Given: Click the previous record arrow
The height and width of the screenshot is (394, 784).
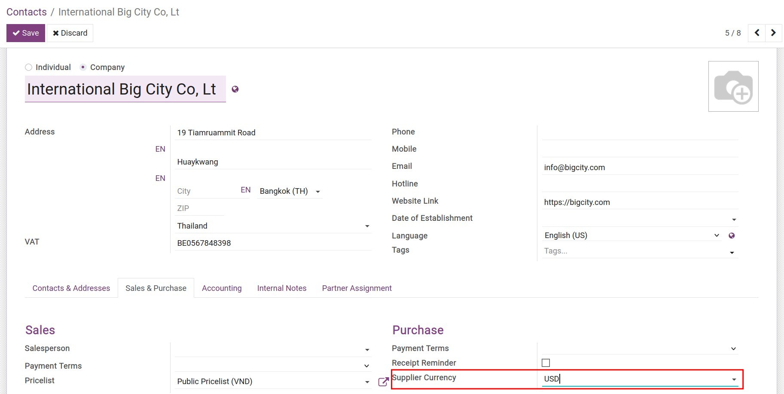Looking at the screenshot, I should coord(757,33).
